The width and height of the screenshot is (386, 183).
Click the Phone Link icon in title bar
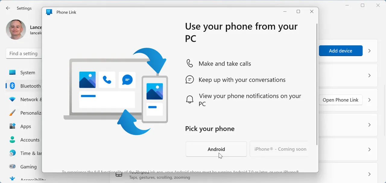click(x=49, y=12)
